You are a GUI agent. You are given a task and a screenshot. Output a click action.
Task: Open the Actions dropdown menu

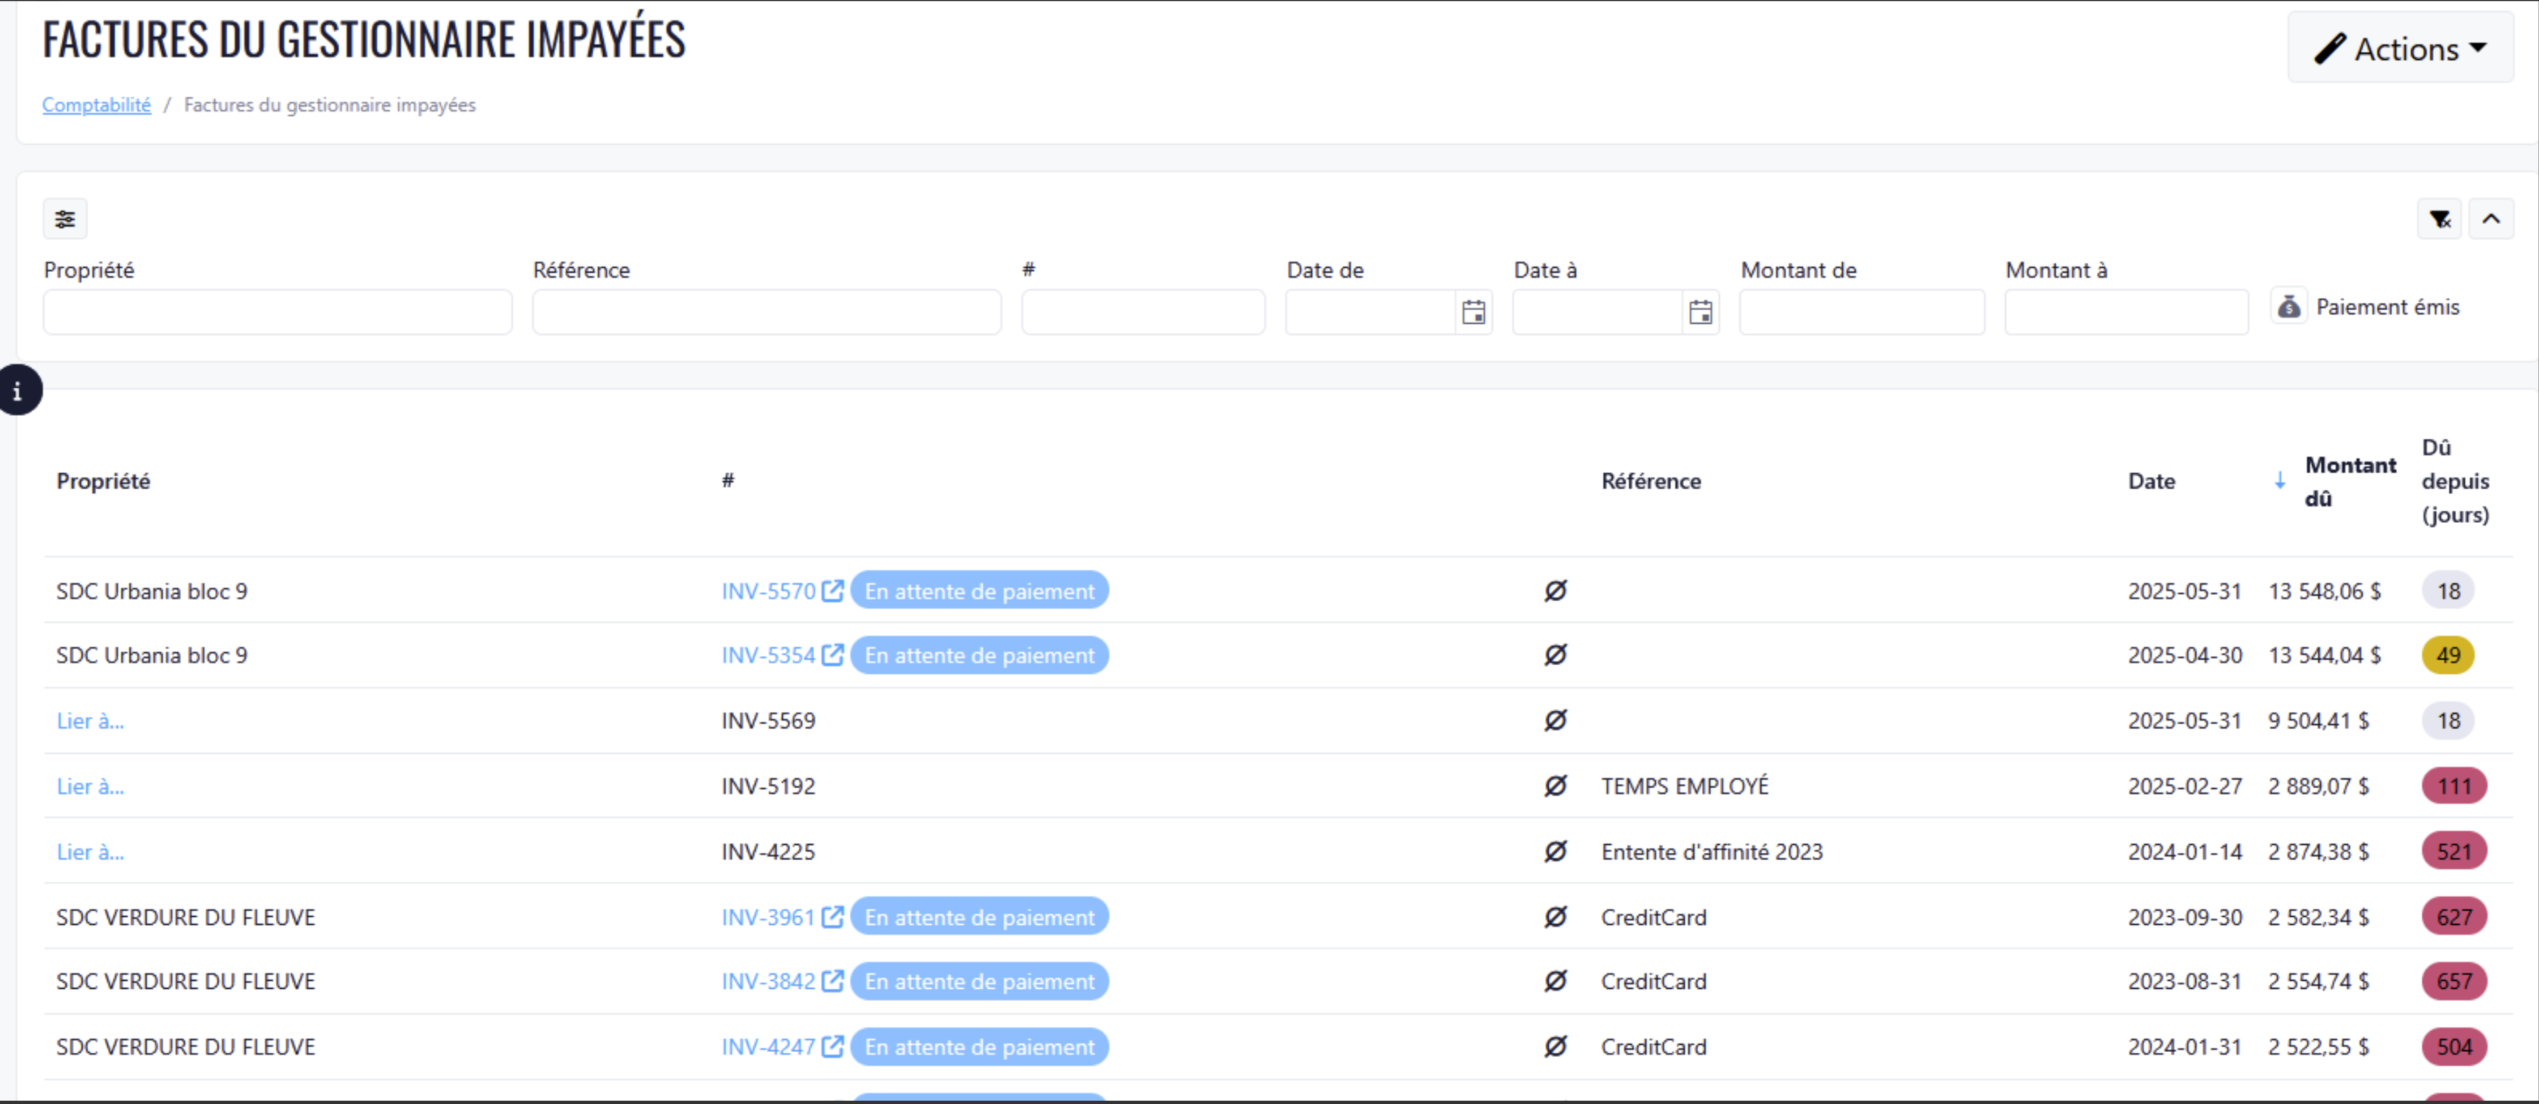(x=2400, y=48)
